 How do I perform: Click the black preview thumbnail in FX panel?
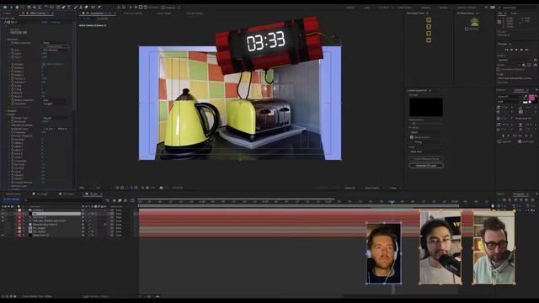426,107
